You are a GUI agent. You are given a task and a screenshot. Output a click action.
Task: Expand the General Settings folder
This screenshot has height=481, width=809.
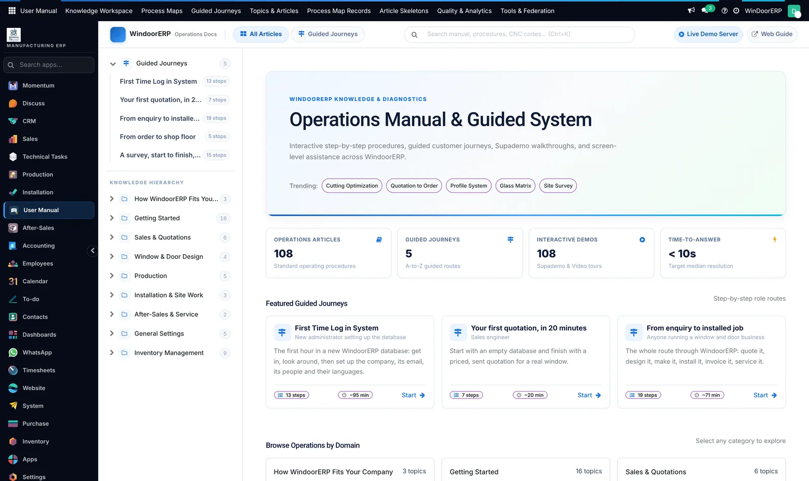pyautogui.click(x=112, y=333)
